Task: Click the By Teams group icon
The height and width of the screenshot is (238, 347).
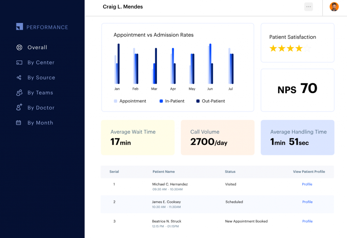Action: (x=19, y=92)
